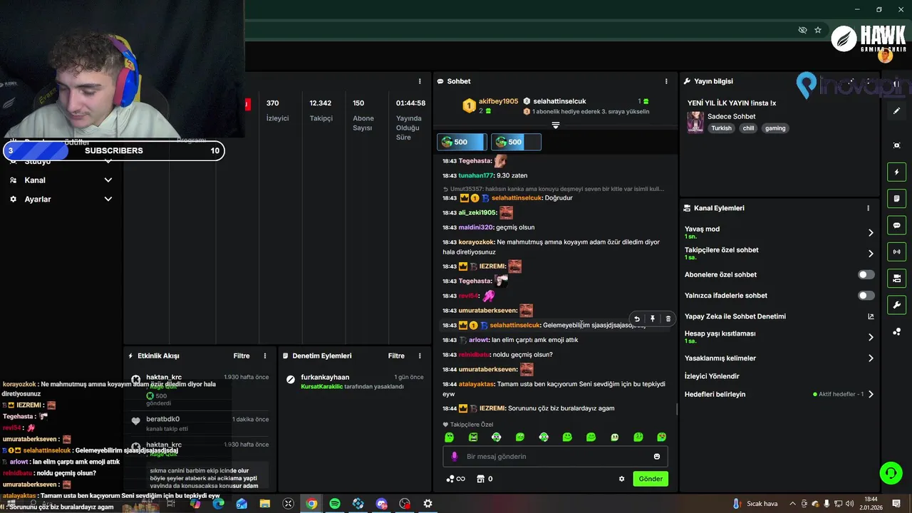The height and width of the screenshot is (513, 912).
Task: Open Kanal Eylemleri three-dot menu
Action: (x=868, y=208)
